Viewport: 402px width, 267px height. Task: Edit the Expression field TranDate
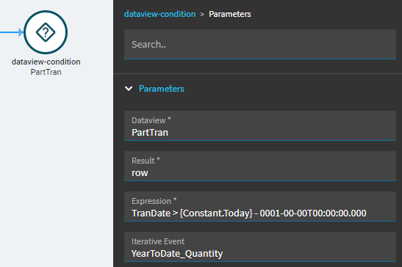(x=260, y=207)
